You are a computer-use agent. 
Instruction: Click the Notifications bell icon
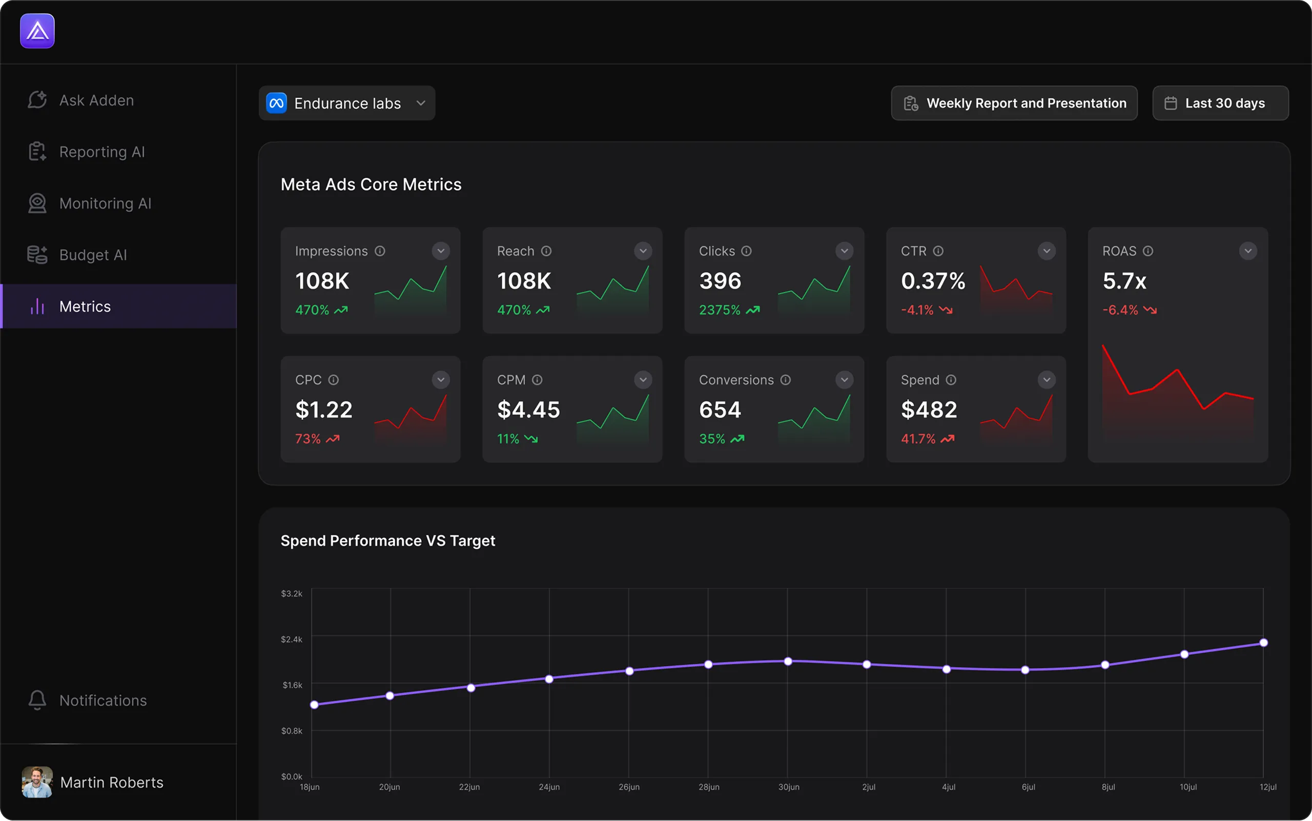coord(37,700)
